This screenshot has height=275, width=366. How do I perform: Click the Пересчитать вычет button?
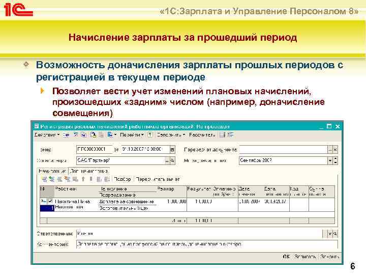pyautogui.click(x=158, y=179)
